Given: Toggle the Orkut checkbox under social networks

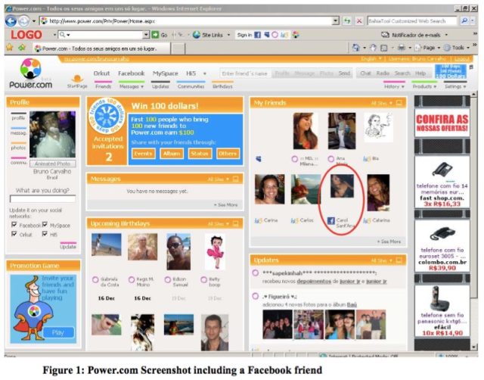Looking at the screenshot, I should point(14,234).
